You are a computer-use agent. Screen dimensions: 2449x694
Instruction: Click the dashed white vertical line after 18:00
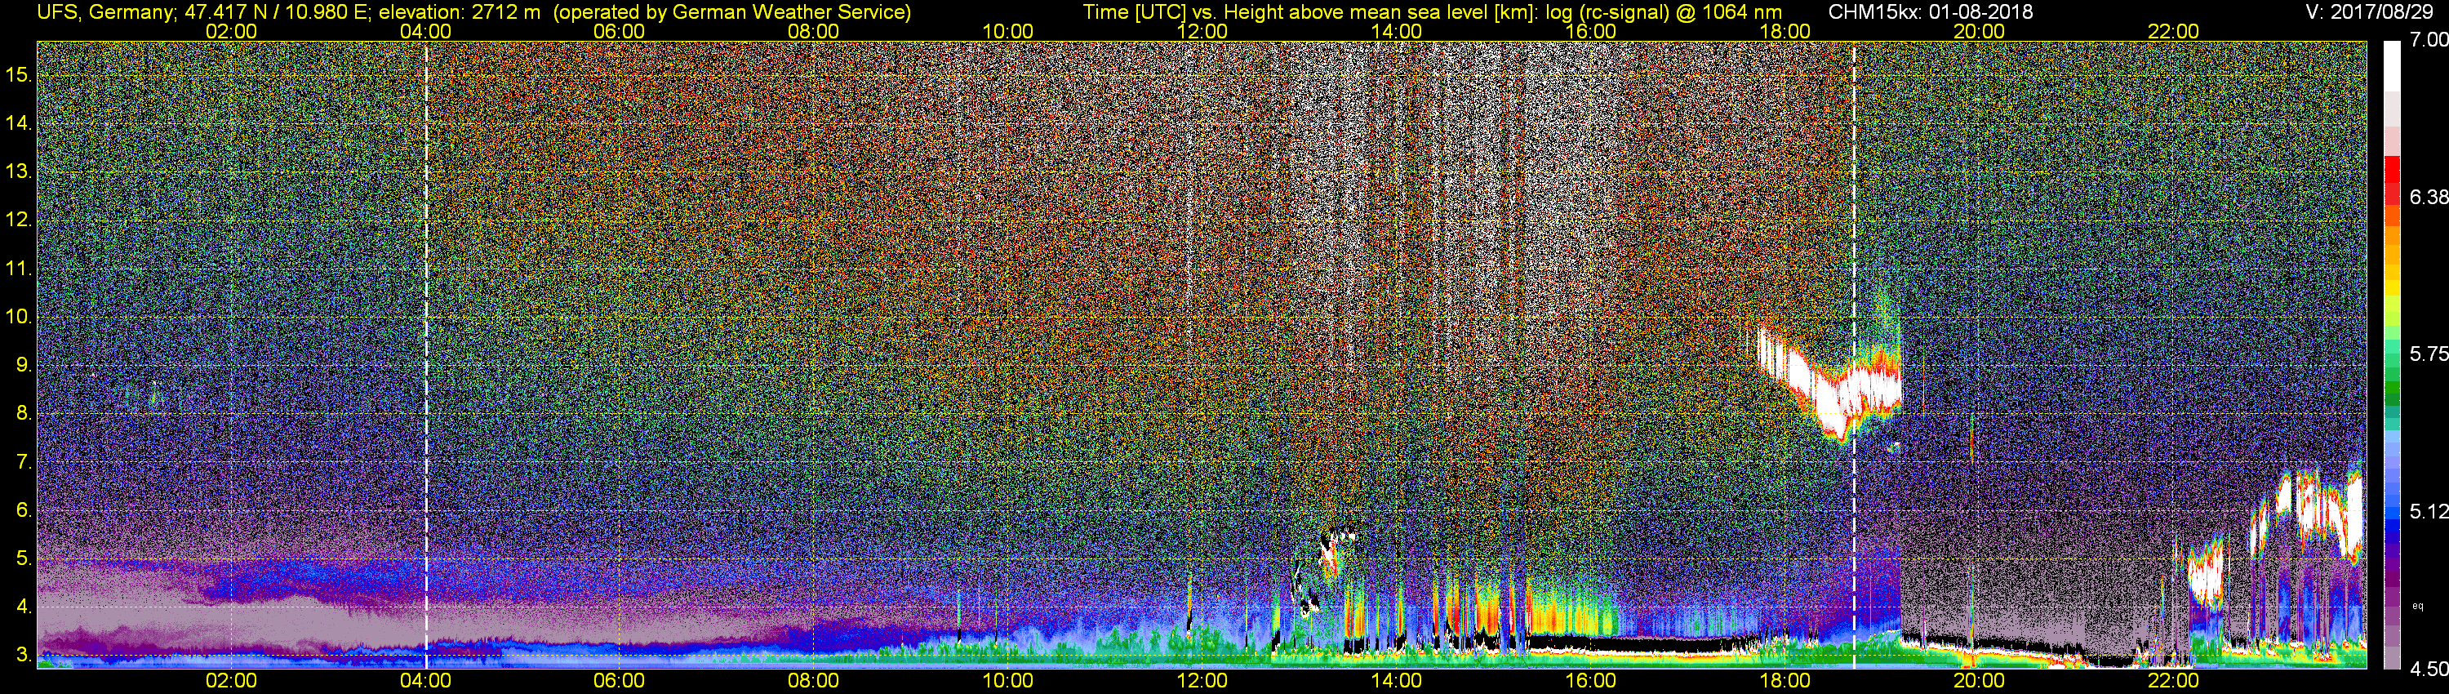click(x=1854, y=354)
